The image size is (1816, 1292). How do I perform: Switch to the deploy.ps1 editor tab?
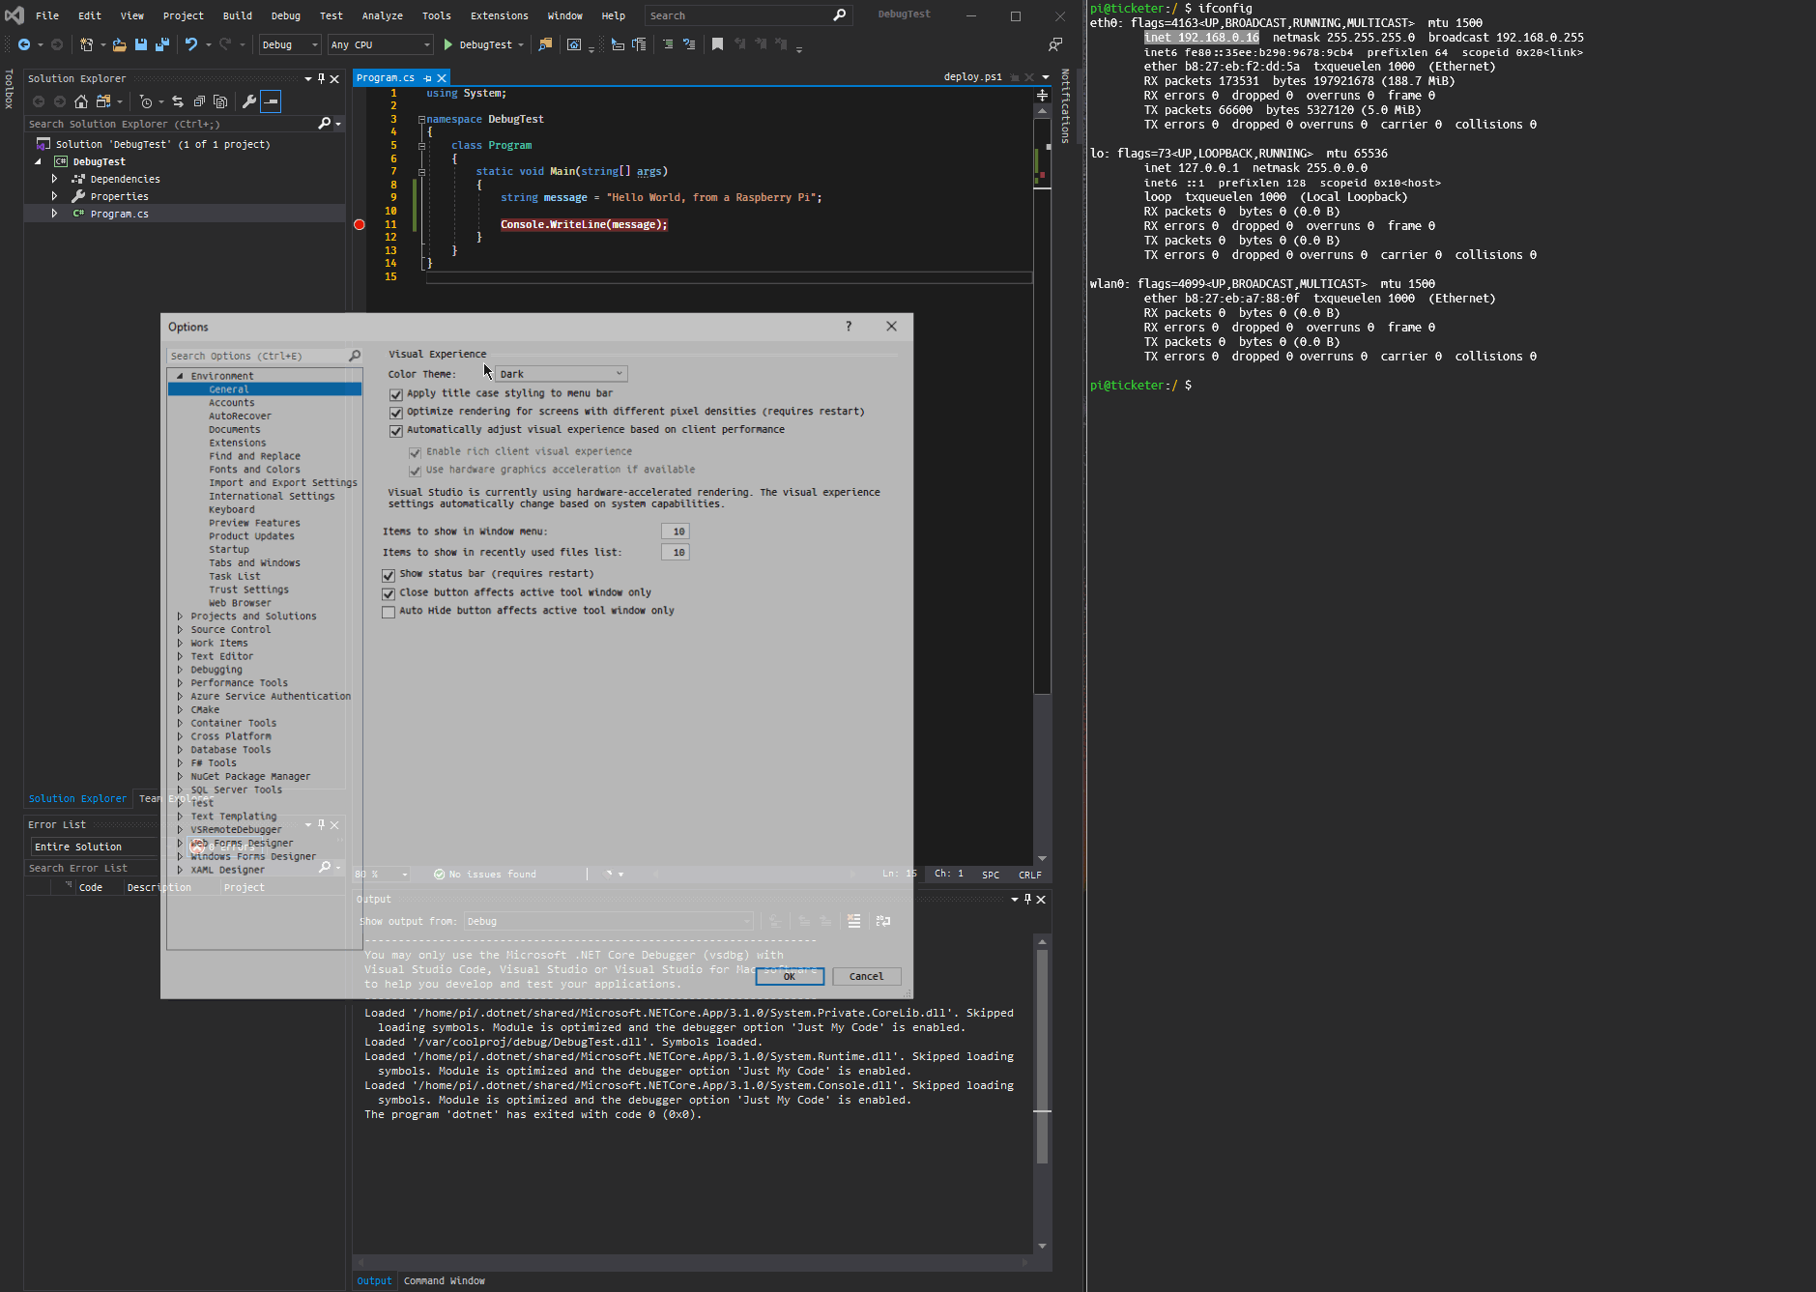click(x=972, y=77)
